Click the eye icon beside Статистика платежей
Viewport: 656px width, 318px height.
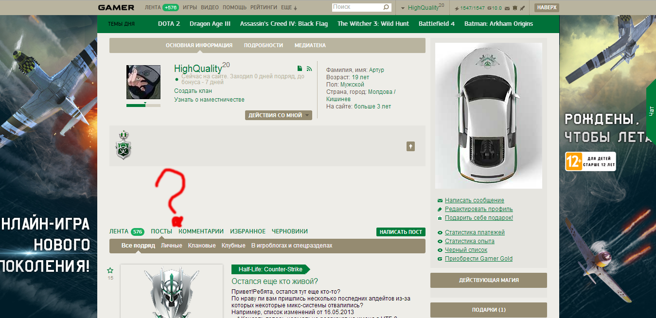point(440,232)
